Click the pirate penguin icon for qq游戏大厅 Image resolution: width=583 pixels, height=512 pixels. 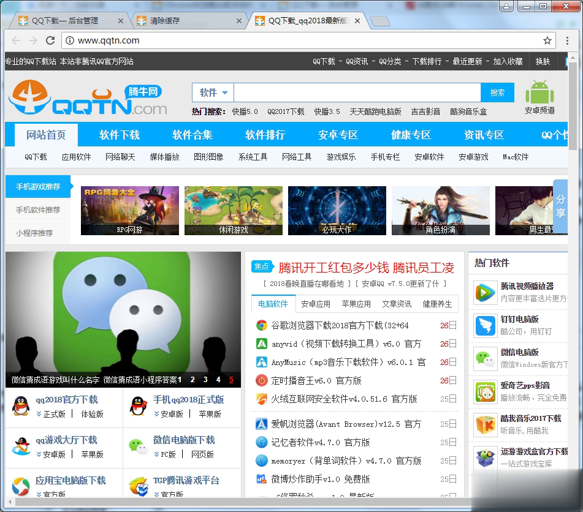(x=21, y=446)
